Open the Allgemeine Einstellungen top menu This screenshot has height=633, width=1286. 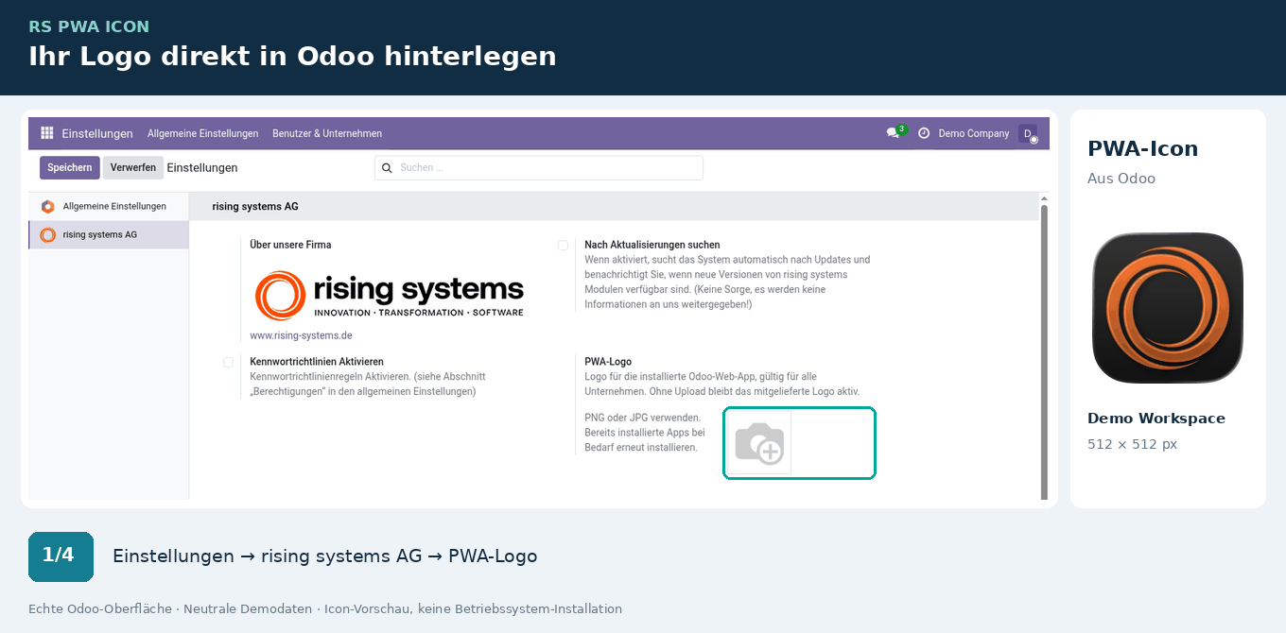[202, 133]
